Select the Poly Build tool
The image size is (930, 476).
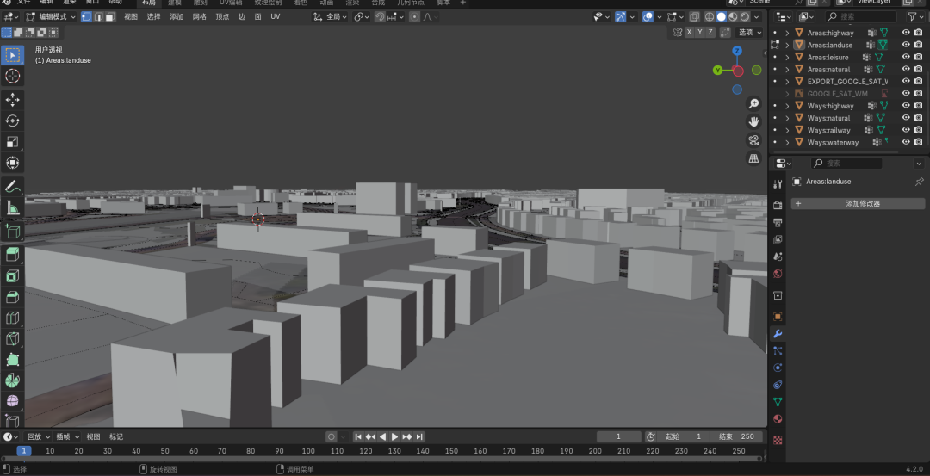click(x=12, y=359)
